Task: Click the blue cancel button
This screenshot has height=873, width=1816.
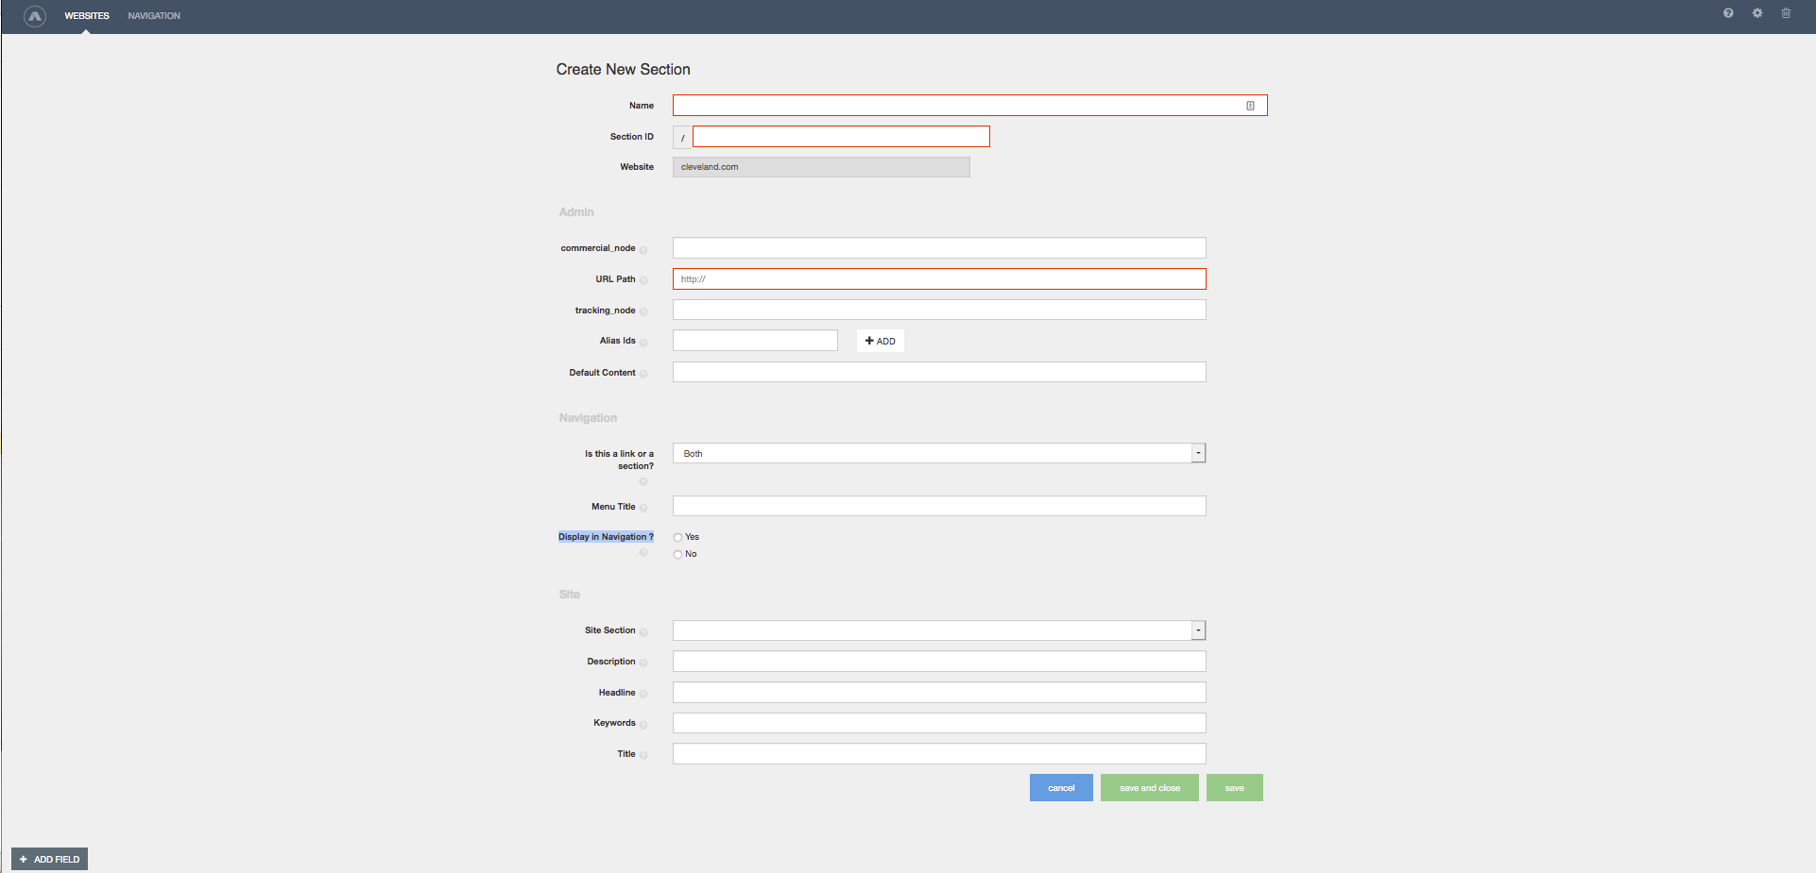Action: tap(1061, 788)
